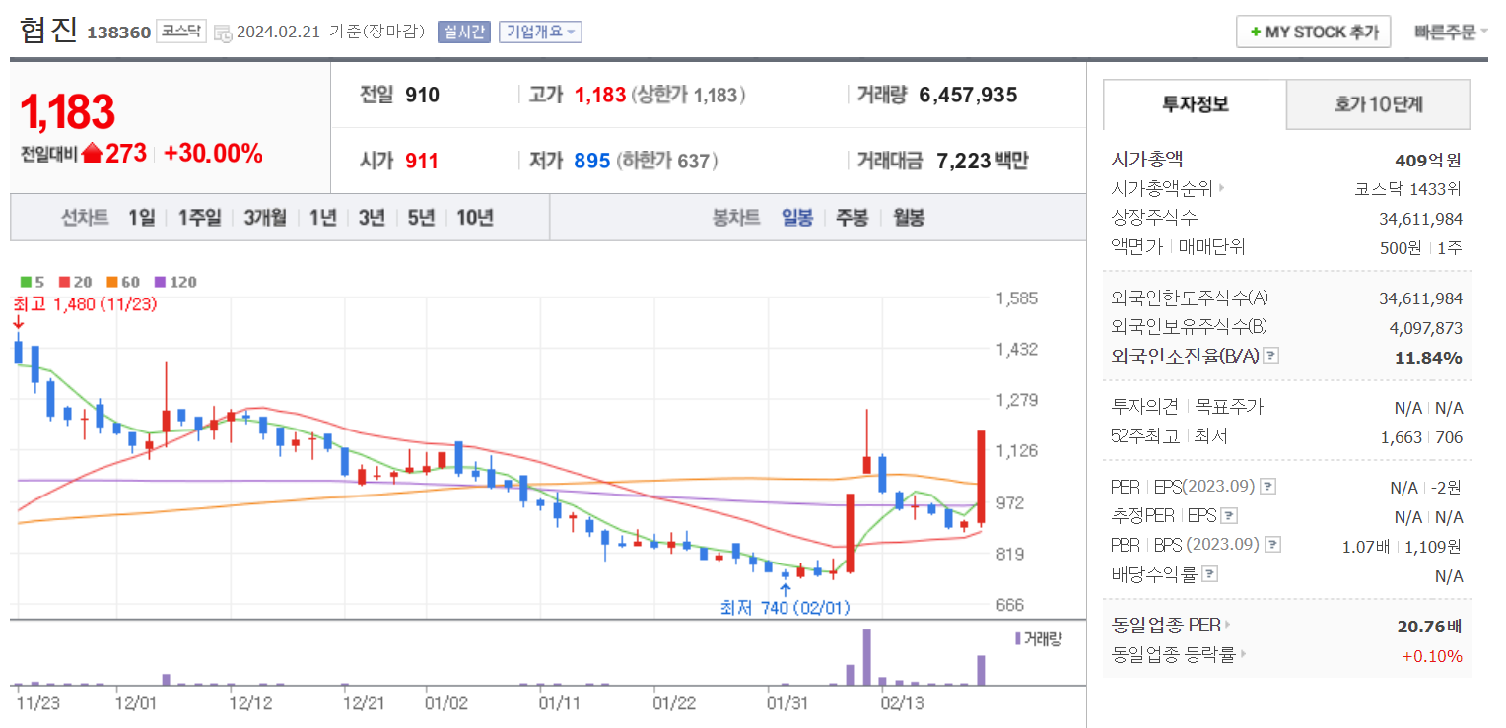Click the 최저 740 (02/01) chart label
Screen dimensions: 1506x728
click(786, 608)
